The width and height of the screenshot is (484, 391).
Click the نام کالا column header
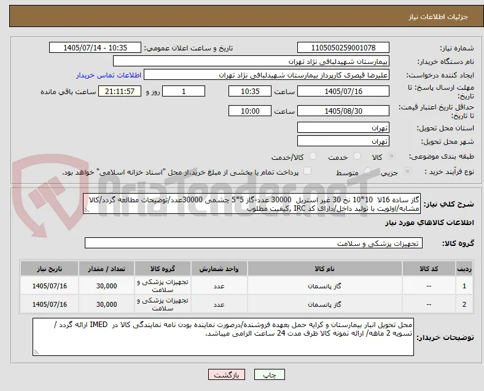point(324,269)
